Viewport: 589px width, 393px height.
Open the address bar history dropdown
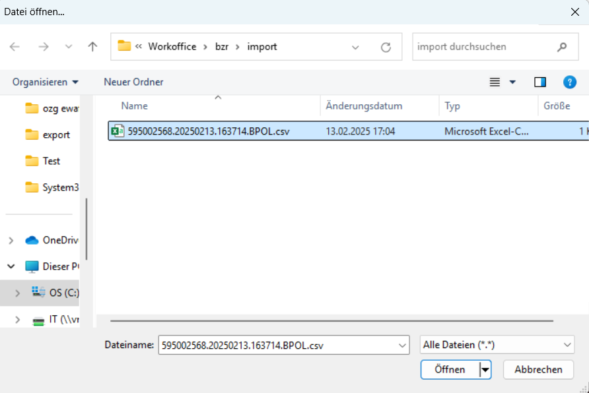[355, 47]
